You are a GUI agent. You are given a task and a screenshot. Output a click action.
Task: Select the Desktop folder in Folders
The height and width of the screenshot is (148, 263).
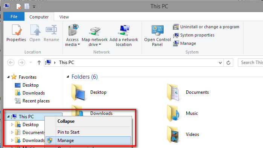[x=89, y=92]
